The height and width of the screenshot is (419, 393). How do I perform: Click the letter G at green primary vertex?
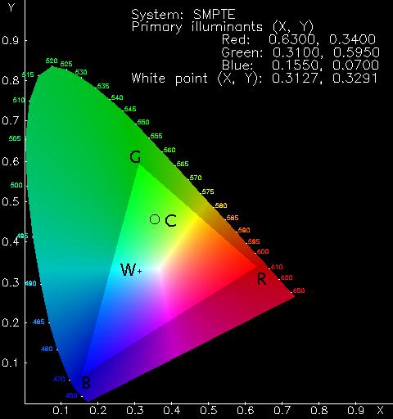(x=135, y=157)
